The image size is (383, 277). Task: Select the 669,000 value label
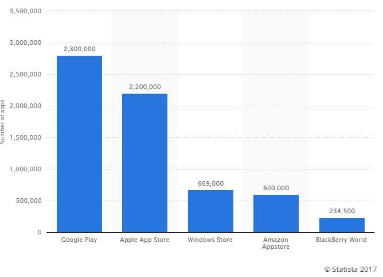tap(210, 183)
